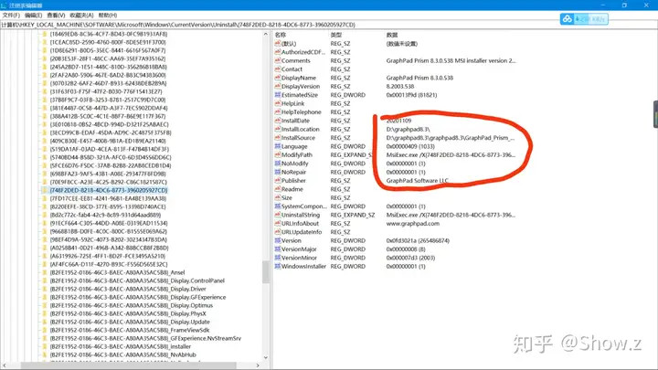Click the string icon of the (默认) value
The width and height of the screenshot is (658, 370).
[x=278, y=43]
